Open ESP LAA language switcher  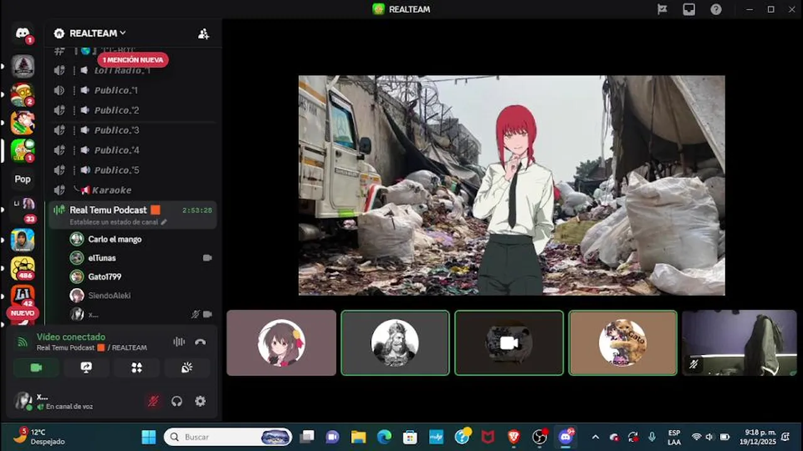tap(674, 437)
